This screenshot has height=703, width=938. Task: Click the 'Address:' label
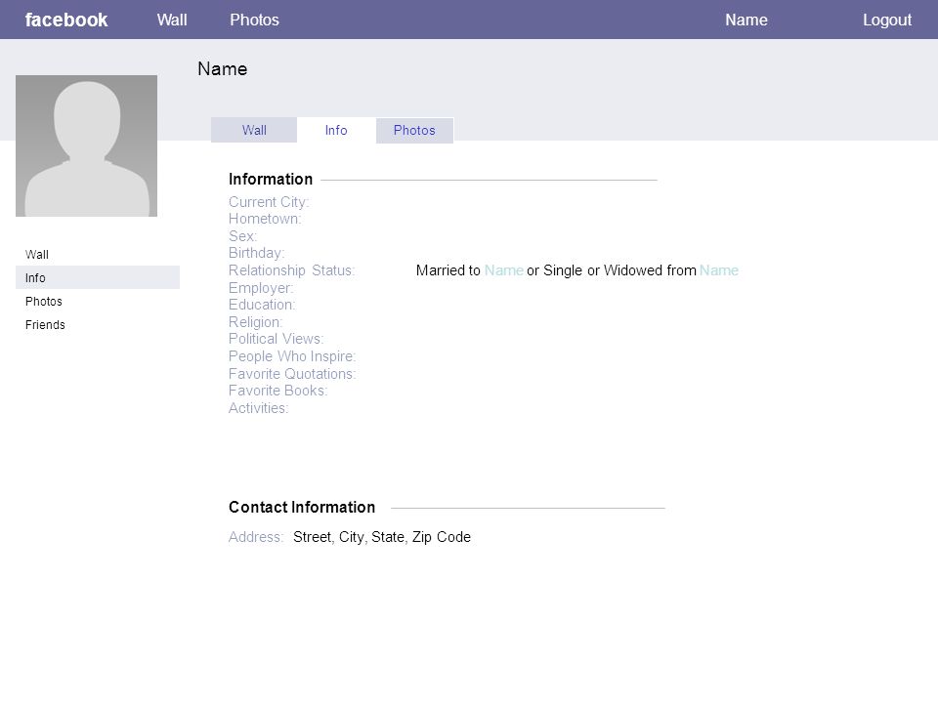tap(256, 537)
